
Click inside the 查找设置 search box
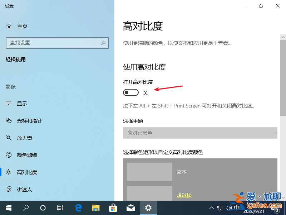57,43
